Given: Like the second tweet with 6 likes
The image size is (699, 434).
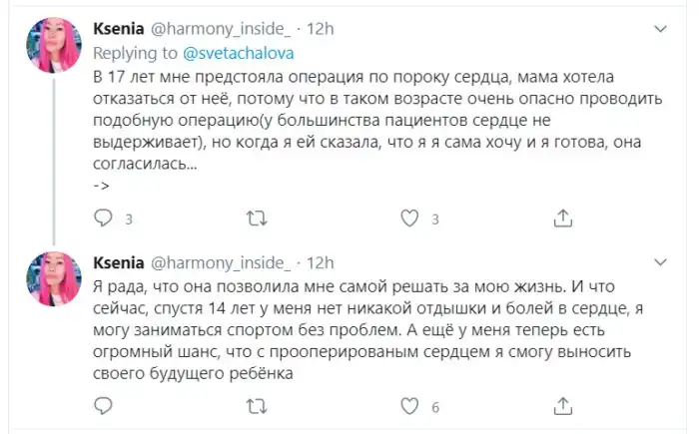Looking at the screenshot, I should (x=408, y=407).
